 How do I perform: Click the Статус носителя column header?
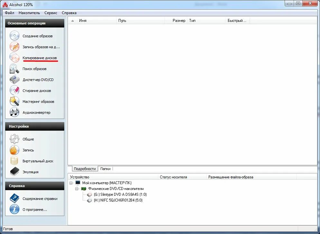point(182,177)
